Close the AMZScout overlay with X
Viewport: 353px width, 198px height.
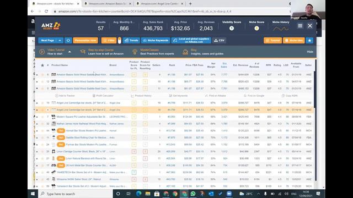pyautogui.click(x=310, y=26)
